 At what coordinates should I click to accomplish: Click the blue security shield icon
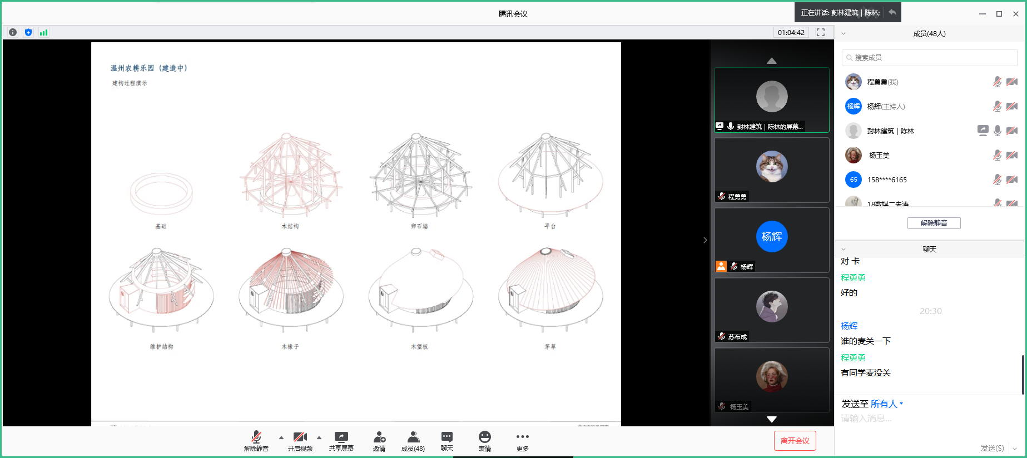(x=28, y=32)
